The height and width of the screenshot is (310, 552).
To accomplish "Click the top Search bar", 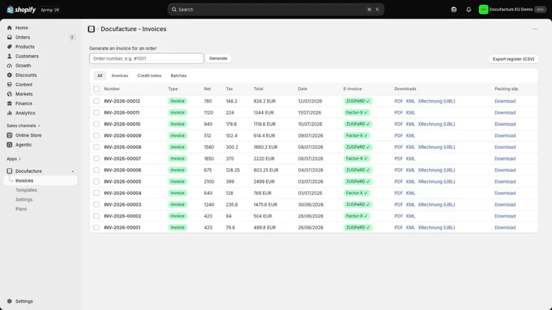I will 275,10.
